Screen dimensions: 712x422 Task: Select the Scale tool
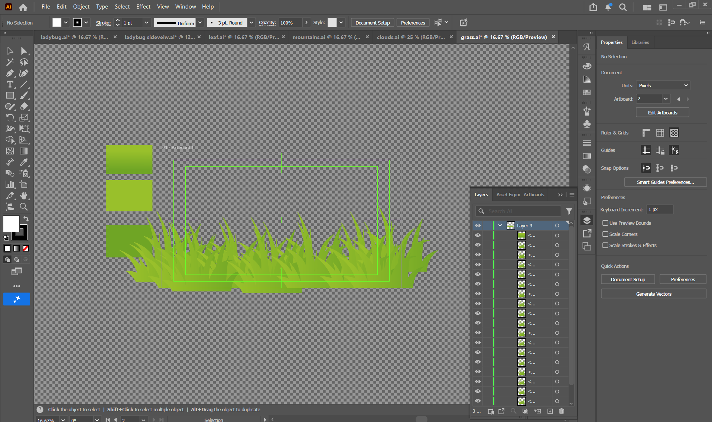pos(24,118)
